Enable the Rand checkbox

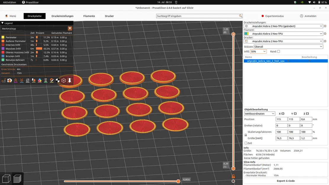point(279,52)
